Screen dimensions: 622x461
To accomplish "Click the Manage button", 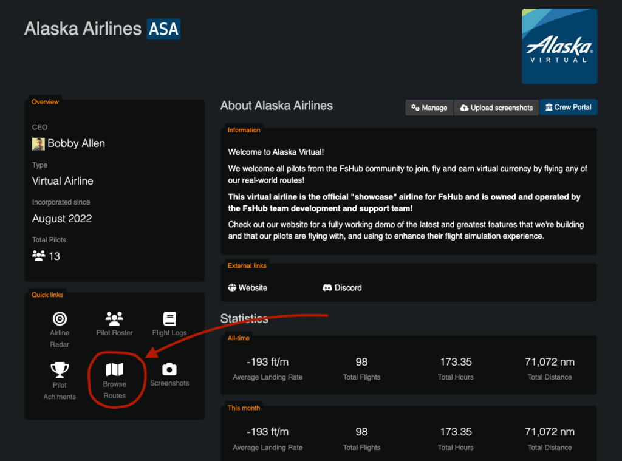I will (429, 108).
